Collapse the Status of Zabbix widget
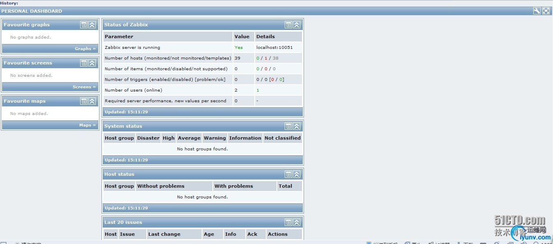 [x=297, y=25]
